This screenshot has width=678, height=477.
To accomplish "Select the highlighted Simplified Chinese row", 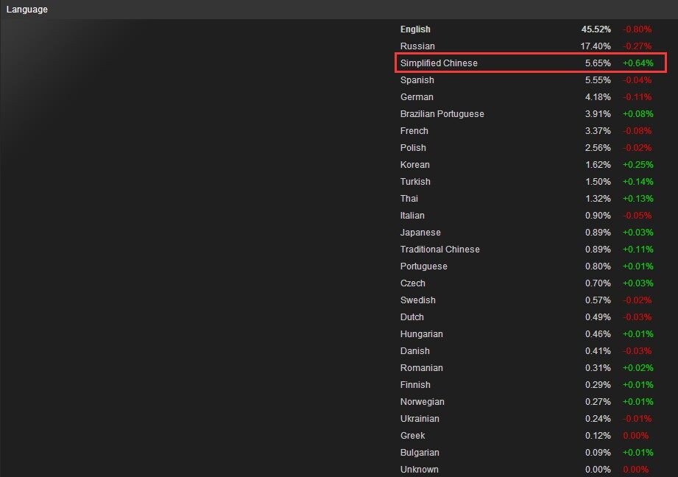I will coord(531,63).
